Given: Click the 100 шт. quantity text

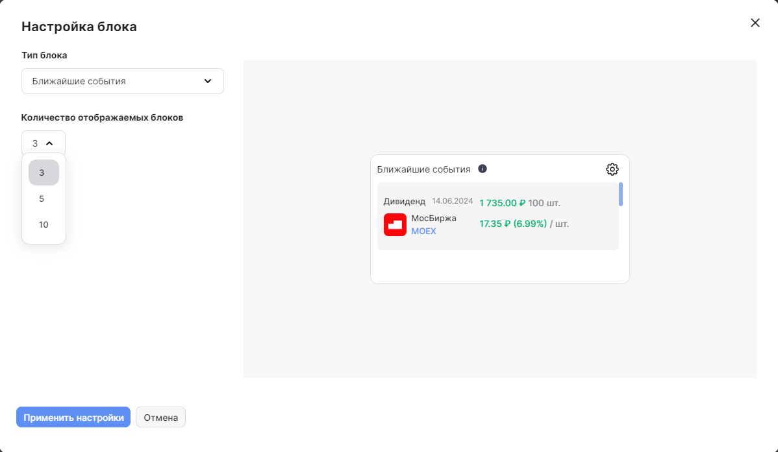Looking at the screenshot, I should point(544,203).
